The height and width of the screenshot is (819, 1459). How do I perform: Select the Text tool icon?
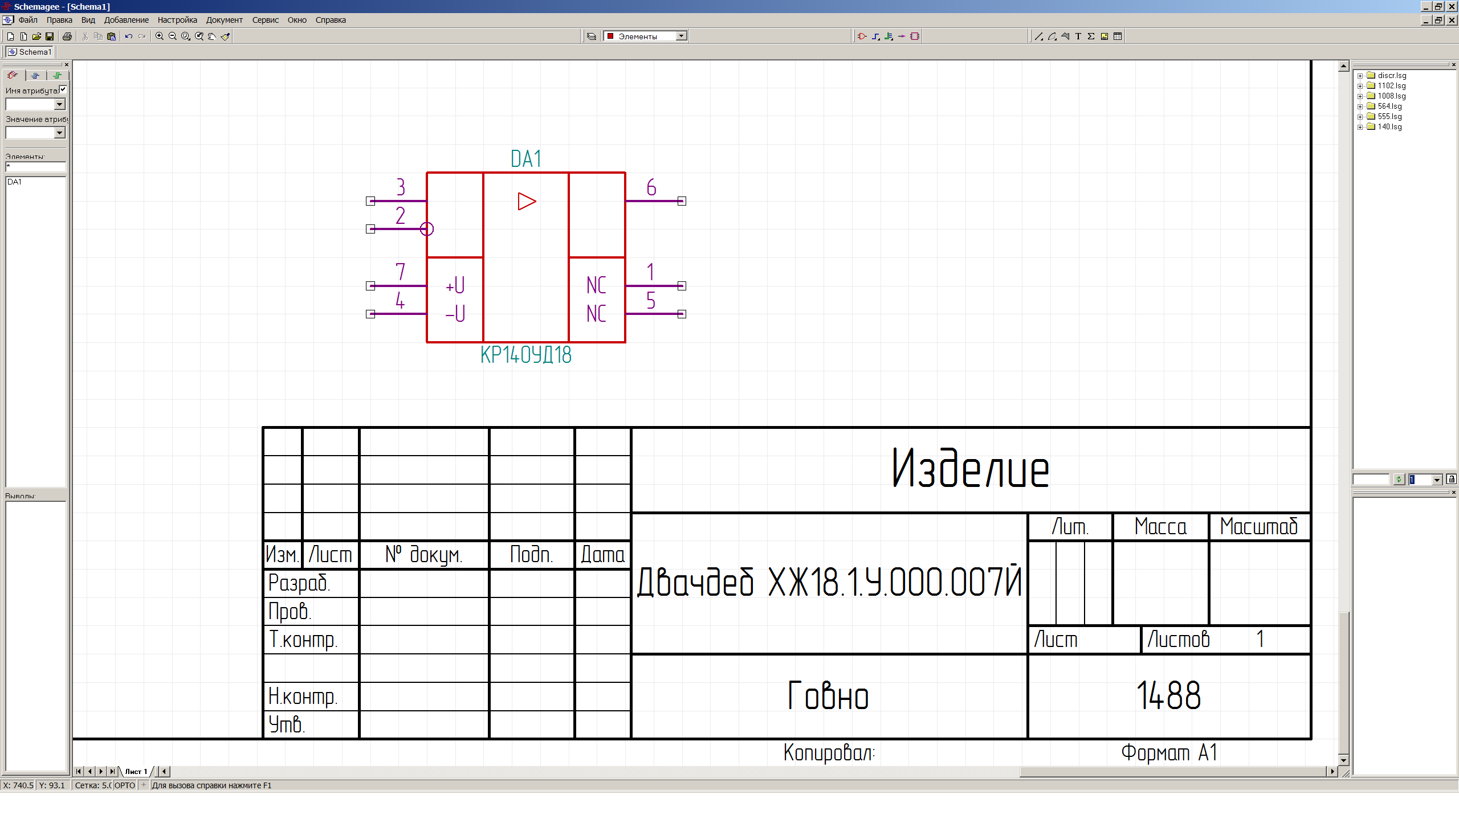tap(1078, 36)
